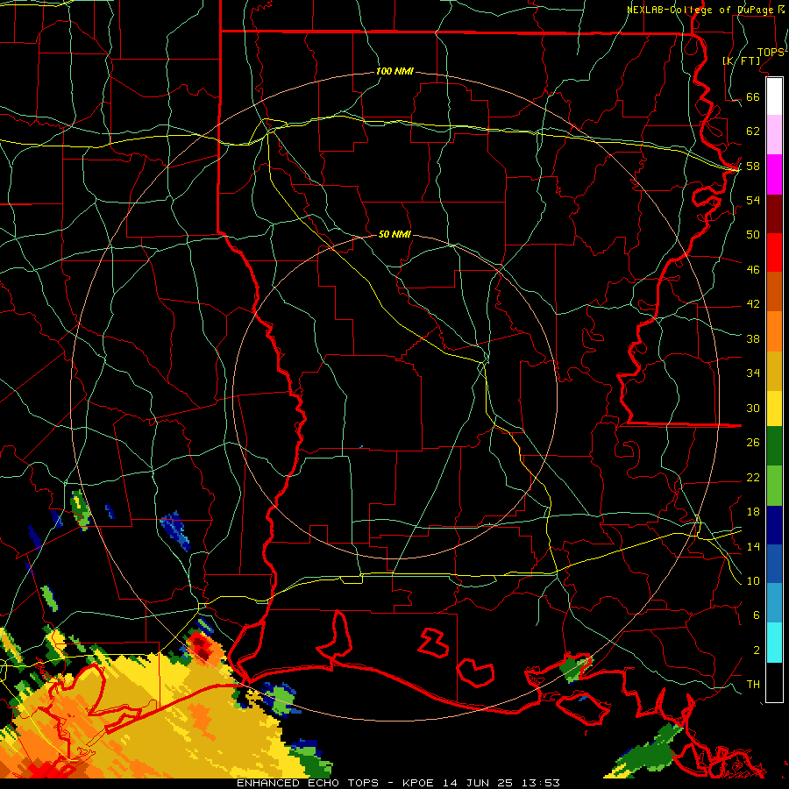Pick the cyan legend swatch

(774, 643)
